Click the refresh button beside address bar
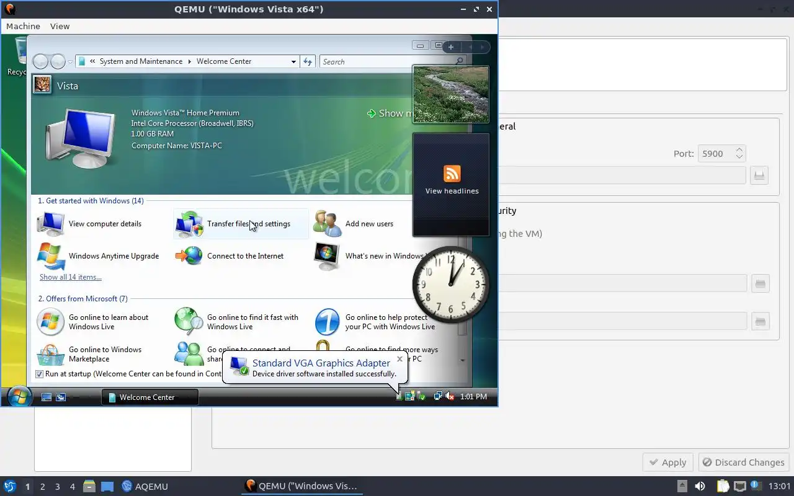794x496 pixels. pos(308,61)
